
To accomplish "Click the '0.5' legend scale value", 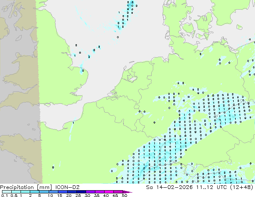I will (x=14, y=195).
